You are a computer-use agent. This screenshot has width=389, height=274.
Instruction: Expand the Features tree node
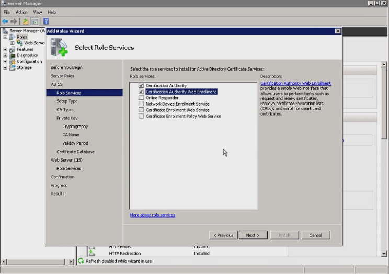click(x=5, y=49)
